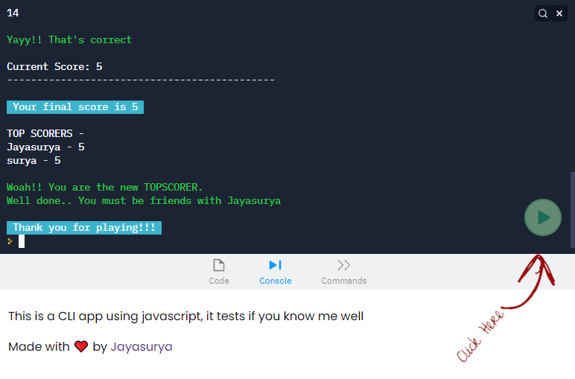Click the "Yayy!! That's correct" message
This screenshot has width=575, height=379.
tap(69, 39)
